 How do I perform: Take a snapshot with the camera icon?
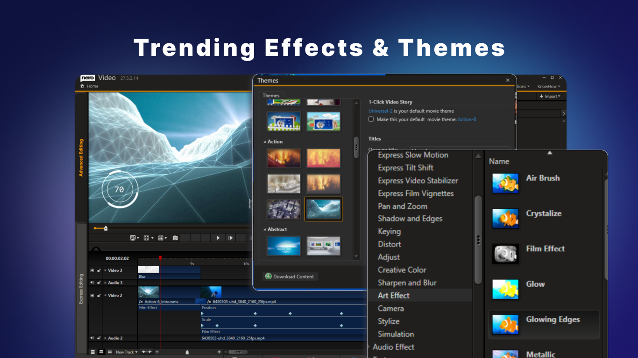[x=175, y=238]
